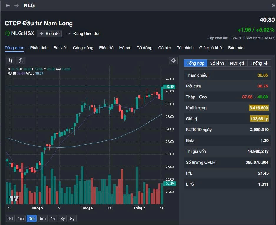Click the forward arrow navigation icon
Image resolution: width=276 pixels, height=225 pixels.
coord(17,5)
